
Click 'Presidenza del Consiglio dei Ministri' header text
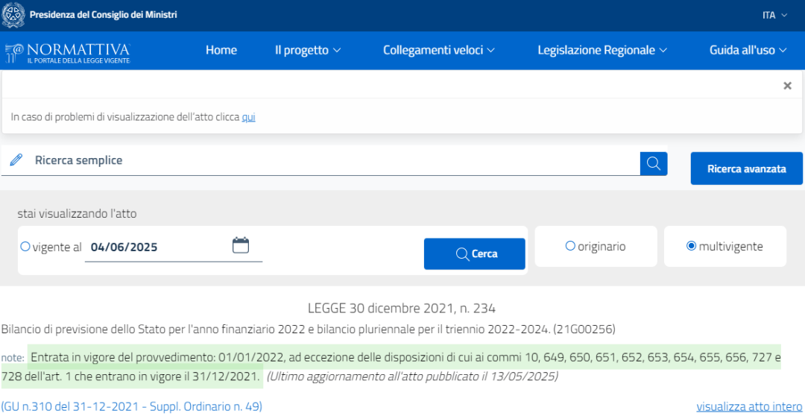coord(103,15)
